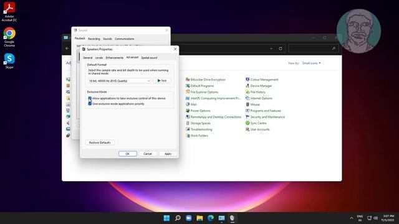Switch to the Enhancements tab
The image size is (399, 224).
115,58
